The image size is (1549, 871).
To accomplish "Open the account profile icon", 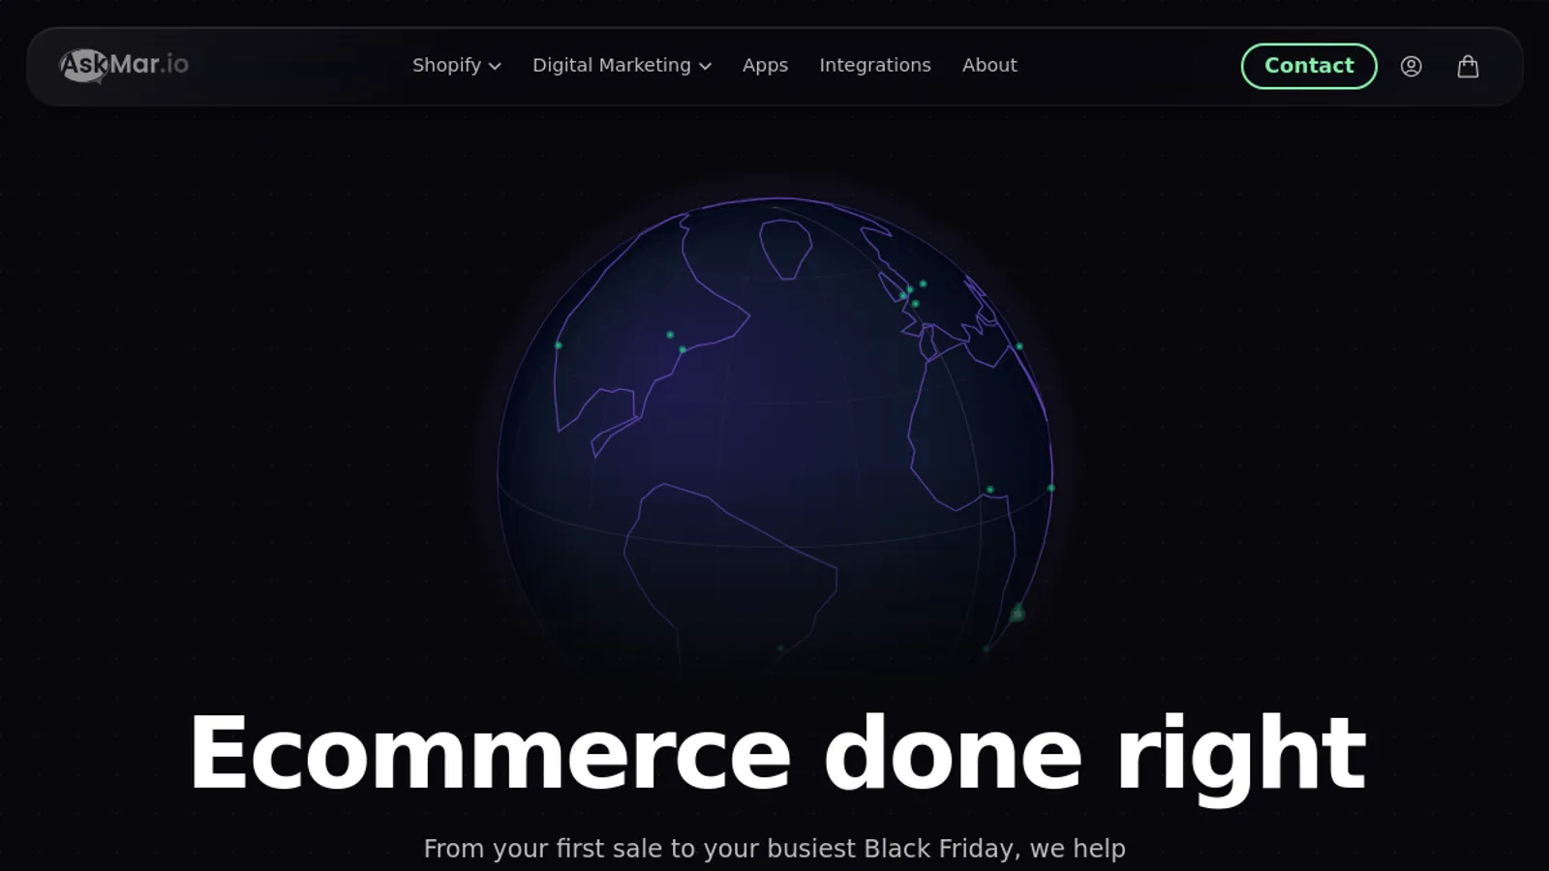I will pyautogui.click(x=1411, y=66).
